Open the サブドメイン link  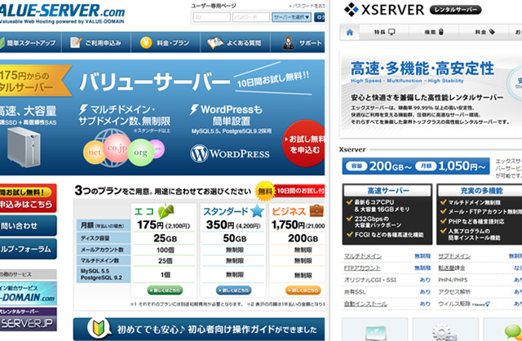(x=454, y=256)
